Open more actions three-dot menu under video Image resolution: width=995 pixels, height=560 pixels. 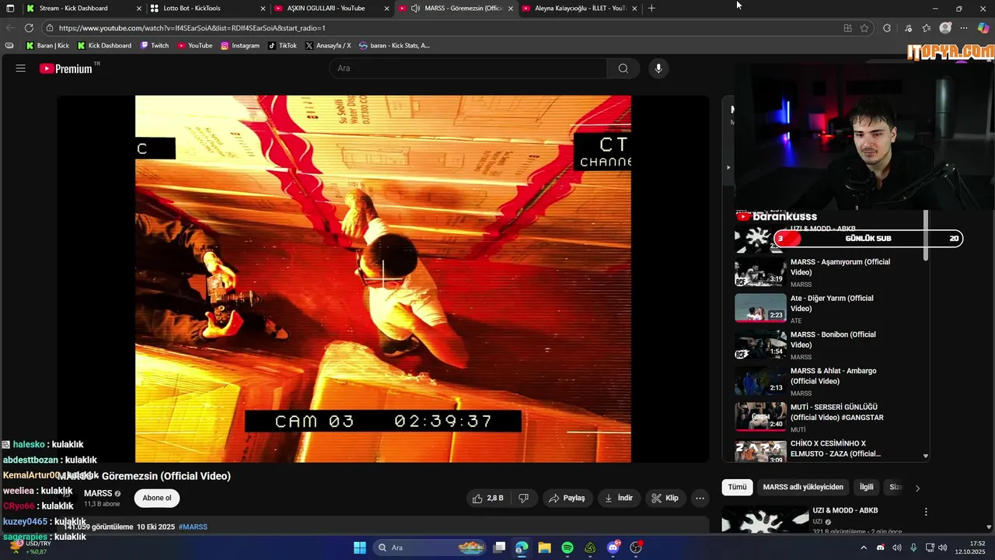point(700,498)
